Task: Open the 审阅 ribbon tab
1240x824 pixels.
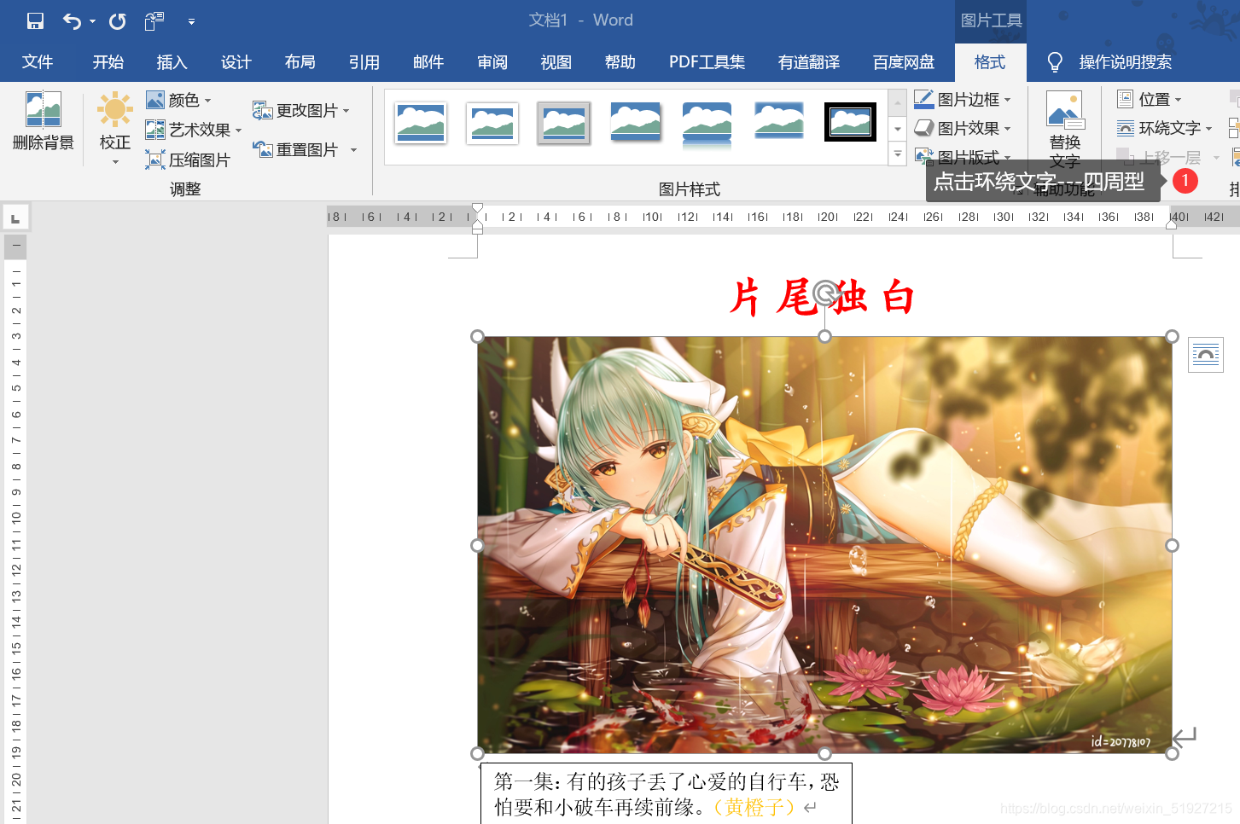Action: click(x=492, y=62)
